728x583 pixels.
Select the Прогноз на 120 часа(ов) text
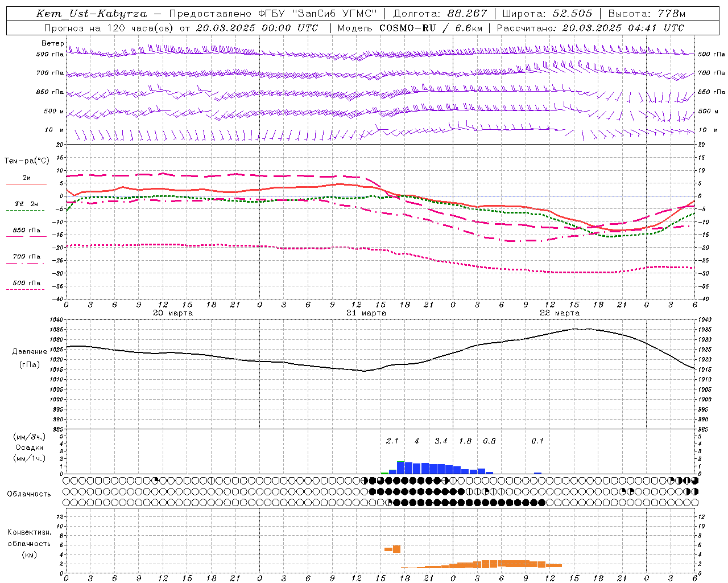(109, 28)
